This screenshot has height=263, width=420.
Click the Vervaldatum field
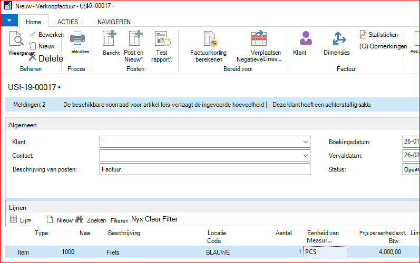(411, 155)
